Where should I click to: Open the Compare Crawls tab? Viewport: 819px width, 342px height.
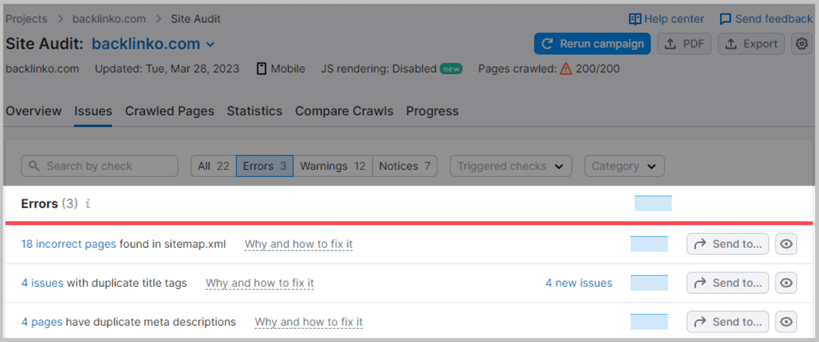pyautogui.click(x=344, y=111)
